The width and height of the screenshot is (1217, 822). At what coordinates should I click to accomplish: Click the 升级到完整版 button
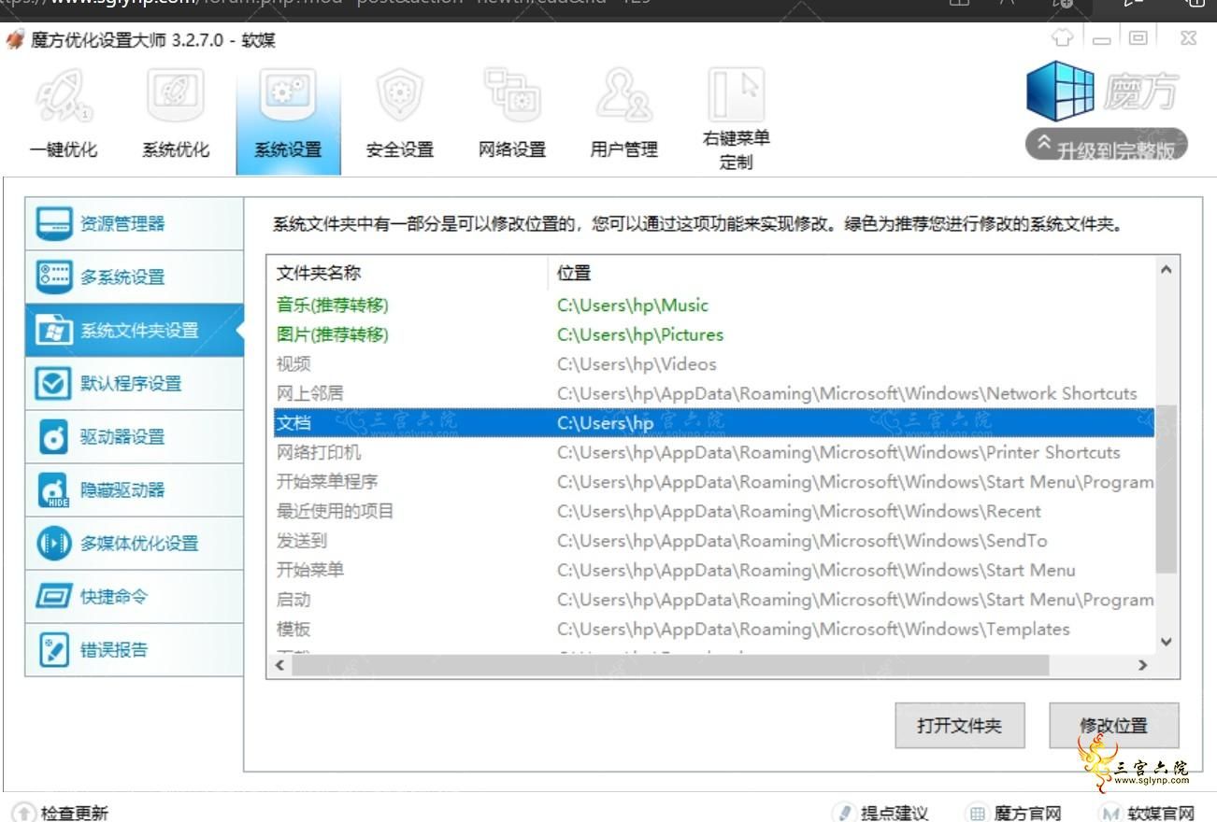(x=1107, y=146)
